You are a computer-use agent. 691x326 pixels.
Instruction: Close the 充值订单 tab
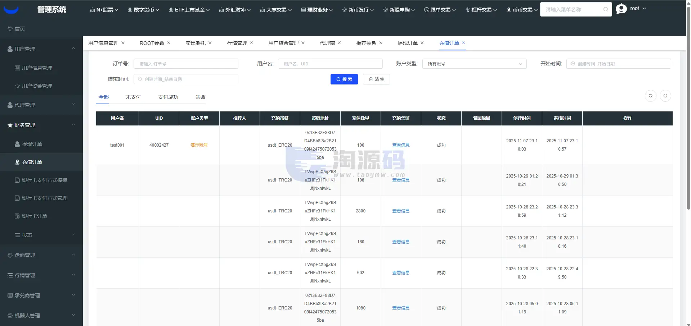point(463,43)
